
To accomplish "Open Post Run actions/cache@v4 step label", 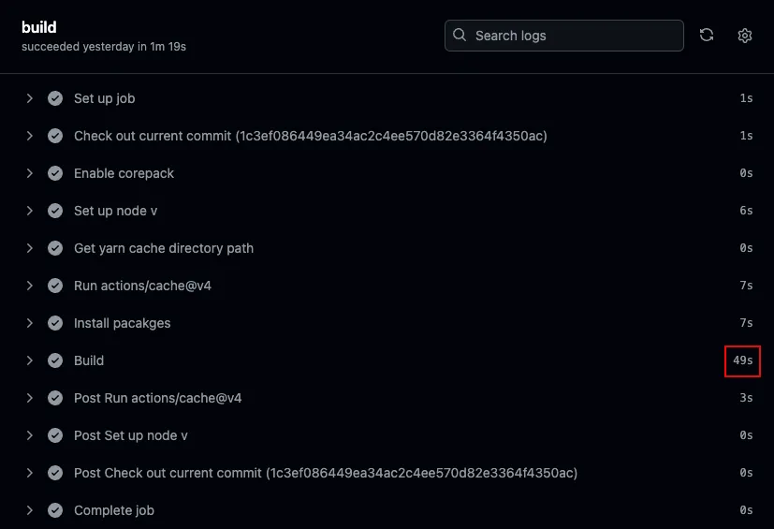I will tap(158, 398).
